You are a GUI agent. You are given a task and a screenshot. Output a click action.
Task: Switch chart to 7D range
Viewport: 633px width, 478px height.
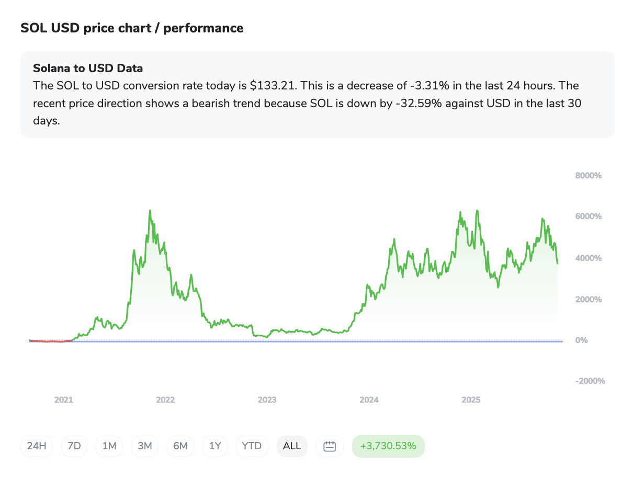pos(74,446)
